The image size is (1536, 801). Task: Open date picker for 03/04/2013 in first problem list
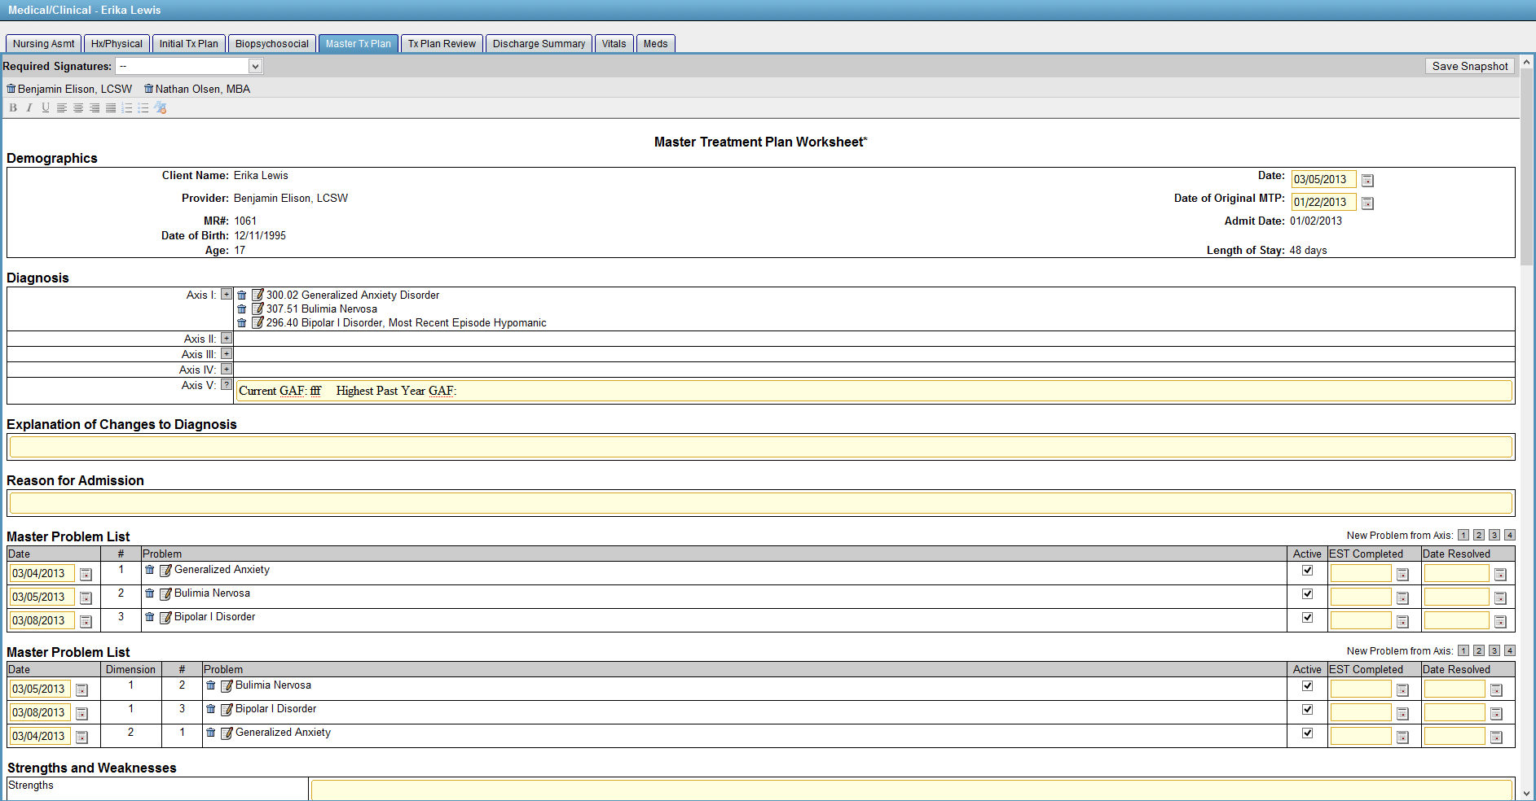[86, 575]
